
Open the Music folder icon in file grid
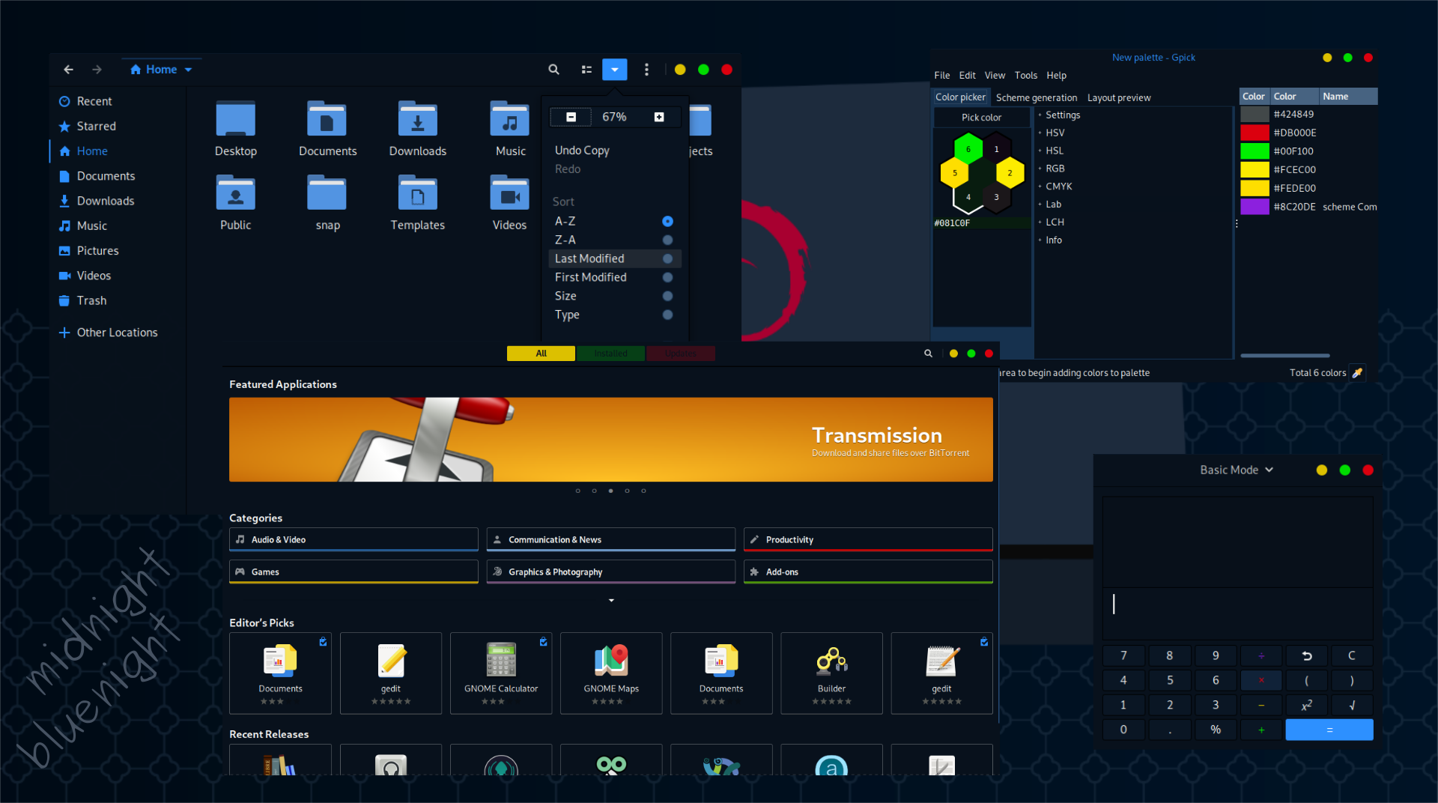click(x=510, y=129)
